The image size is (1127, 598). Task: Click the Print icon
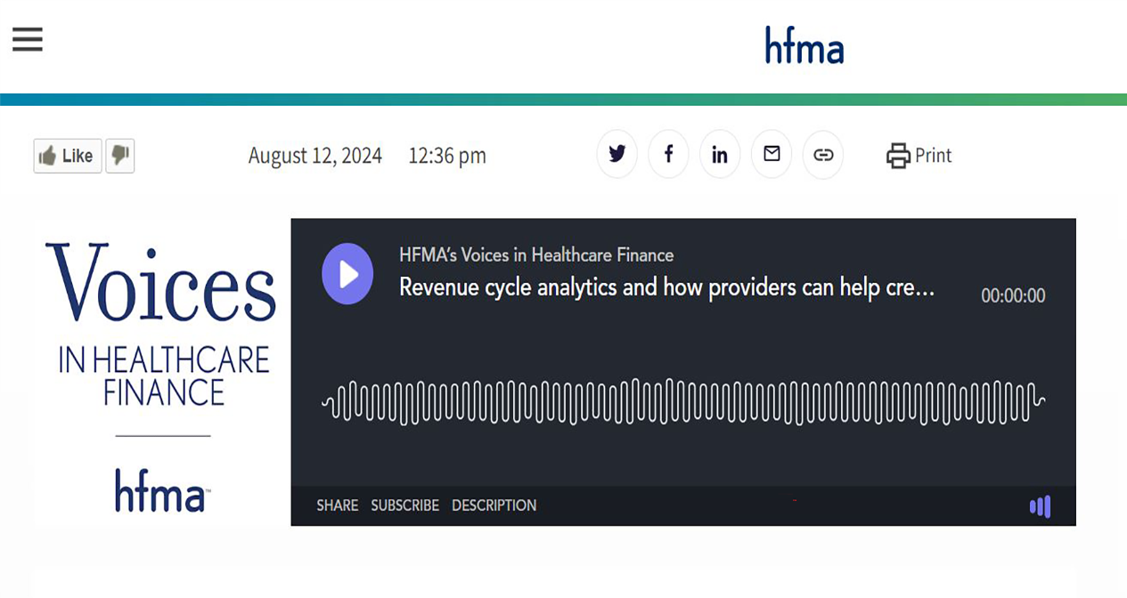pos(899,155)
